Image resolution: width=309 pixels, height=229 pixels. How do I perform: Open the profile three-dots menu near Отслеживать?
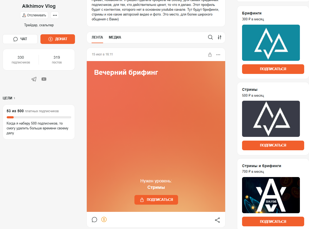coord(55,15)
